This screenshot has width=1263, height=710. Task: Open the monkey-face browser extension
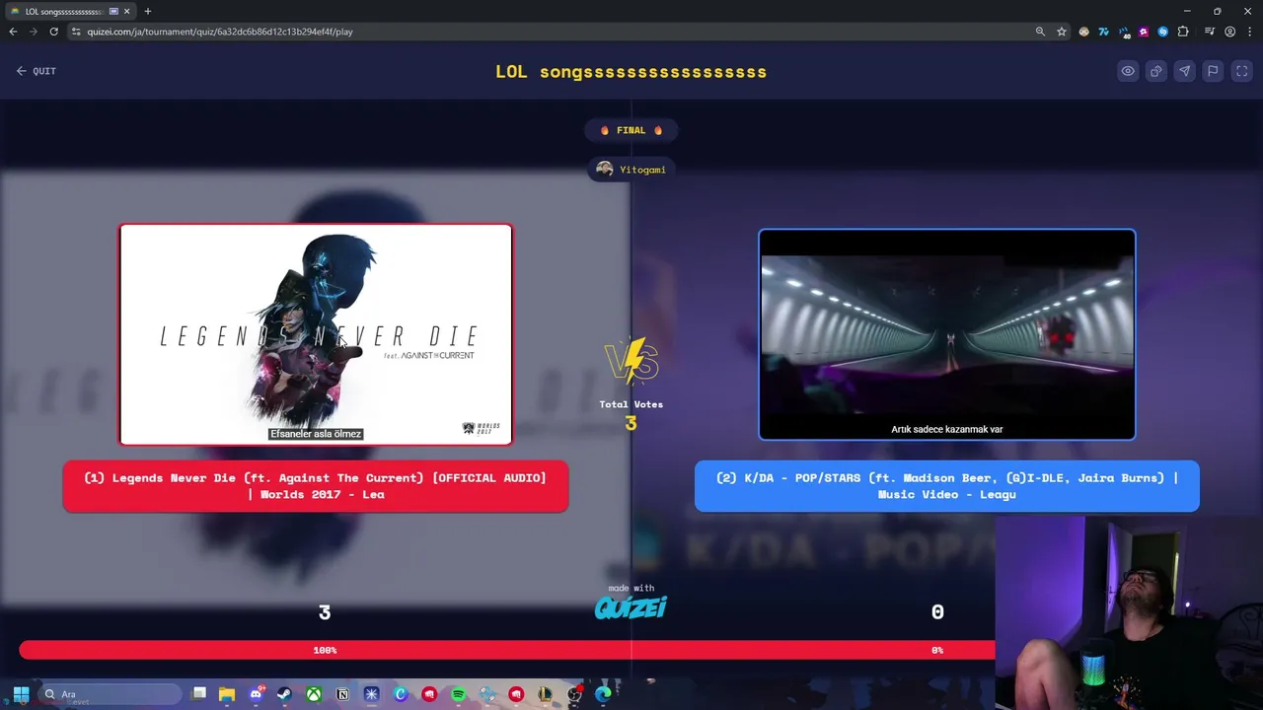coord(1084,32)
